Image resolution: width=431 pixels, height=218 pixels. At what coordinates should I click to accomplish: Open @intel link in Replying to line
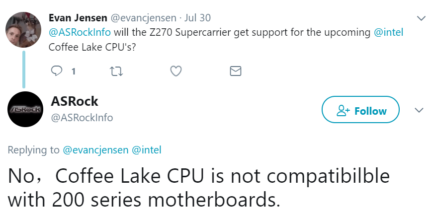[x=147, y=150]
